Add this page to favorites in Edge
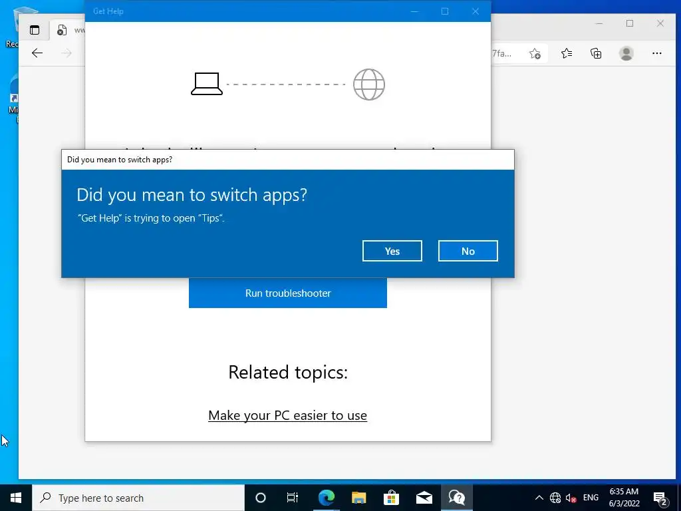Image resolution: width=681 pixels, height=511 pixels. click(535, 53)
